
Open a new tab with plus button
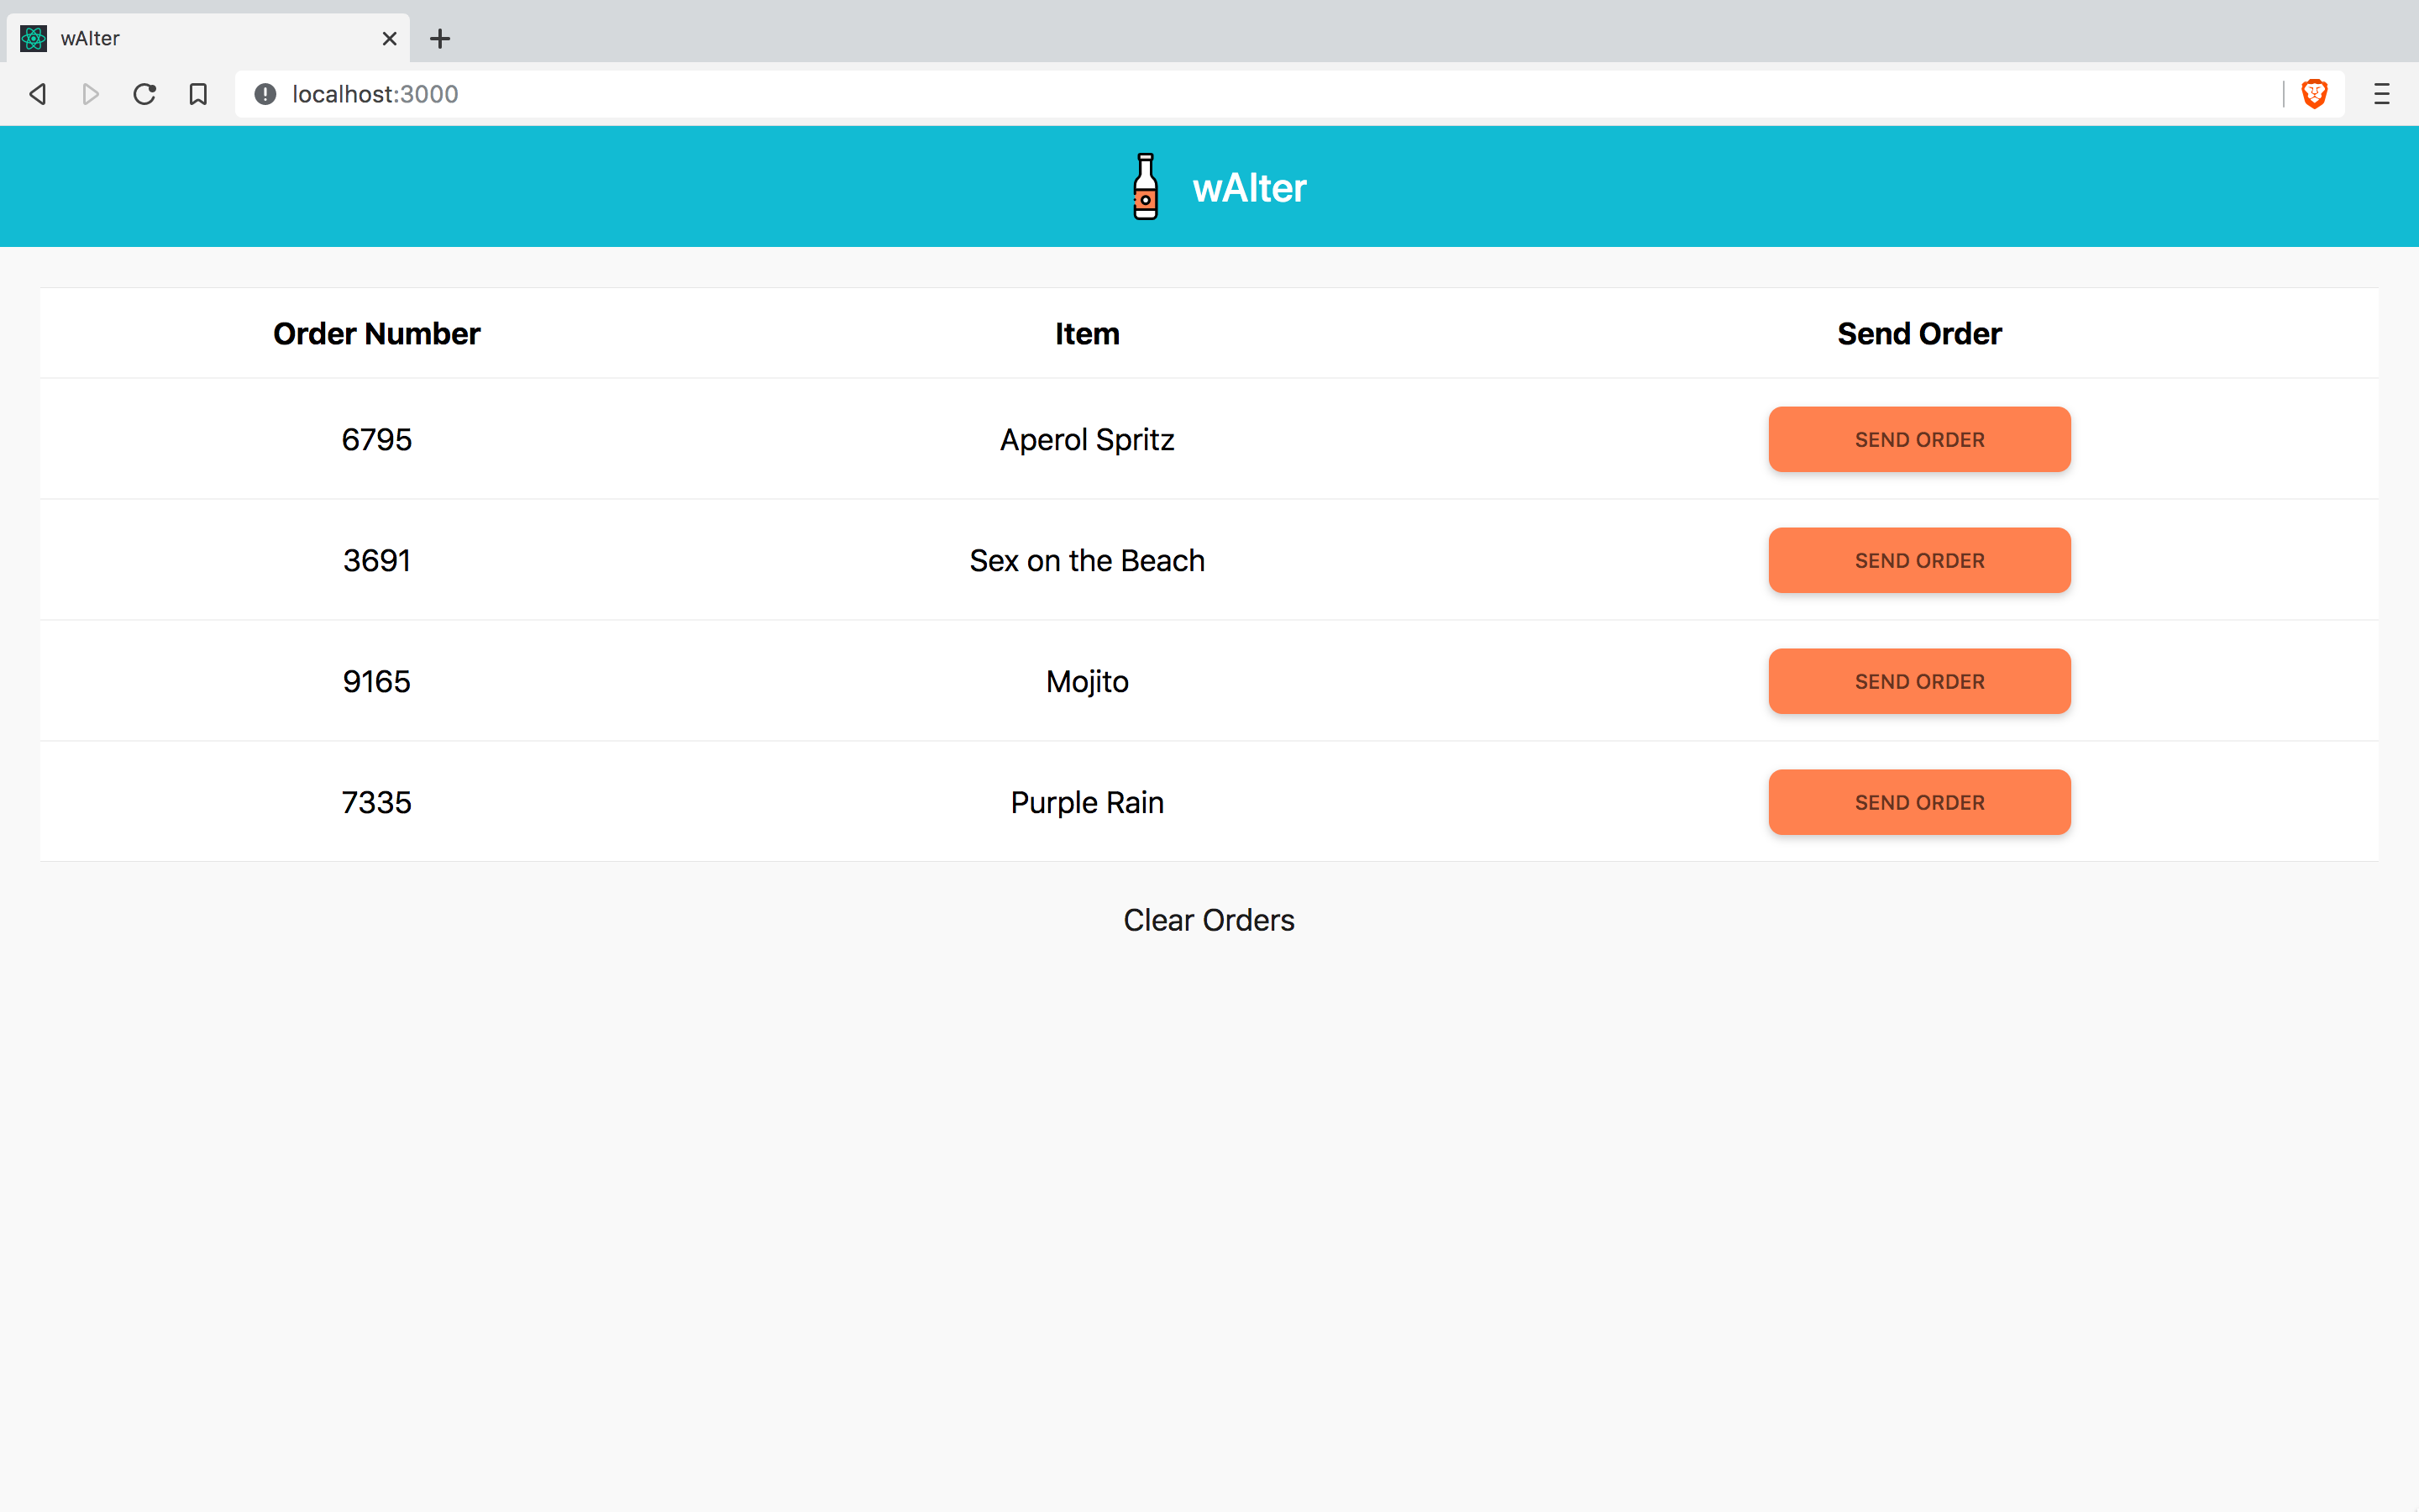coord(440,39)
